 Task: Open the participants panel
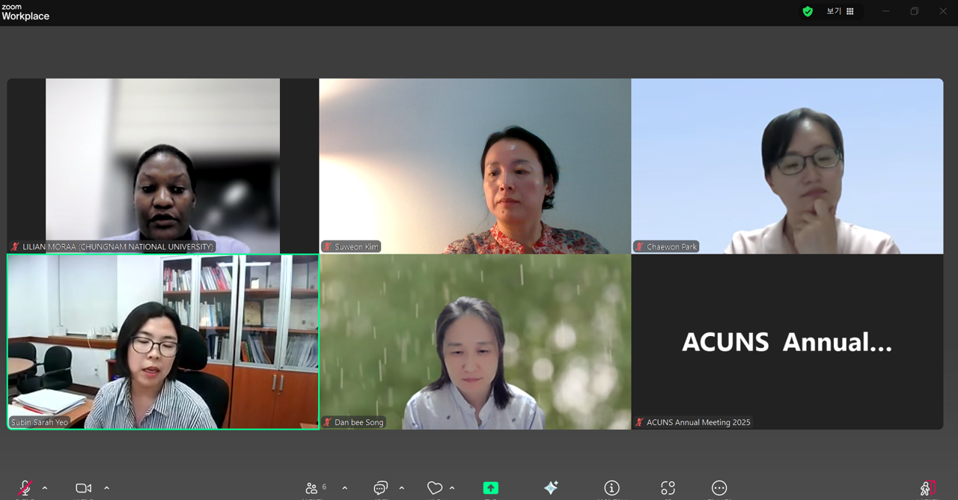[313, 488]
